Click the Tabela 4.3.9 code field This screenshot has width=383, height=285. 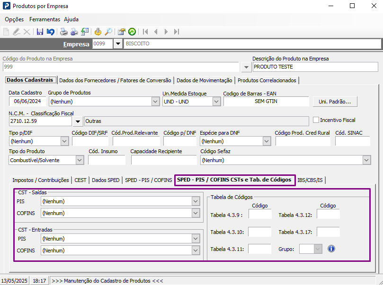pos(260,214)
